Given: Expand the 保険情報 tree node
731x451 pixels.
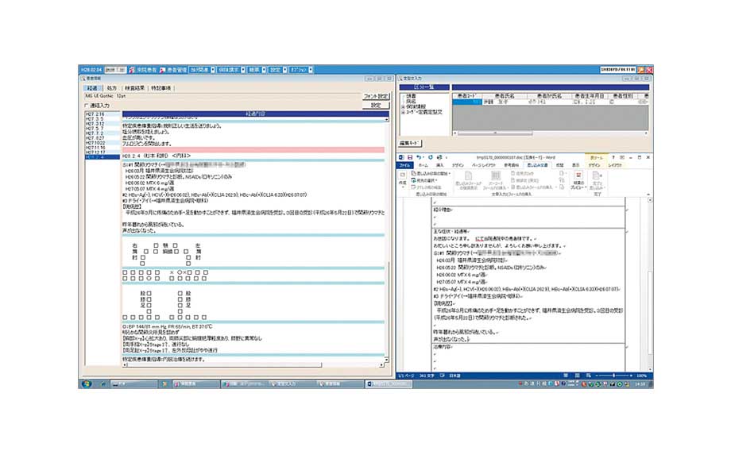Looking at the screenshot, I should pyautogui.click(x=402, y=107).
